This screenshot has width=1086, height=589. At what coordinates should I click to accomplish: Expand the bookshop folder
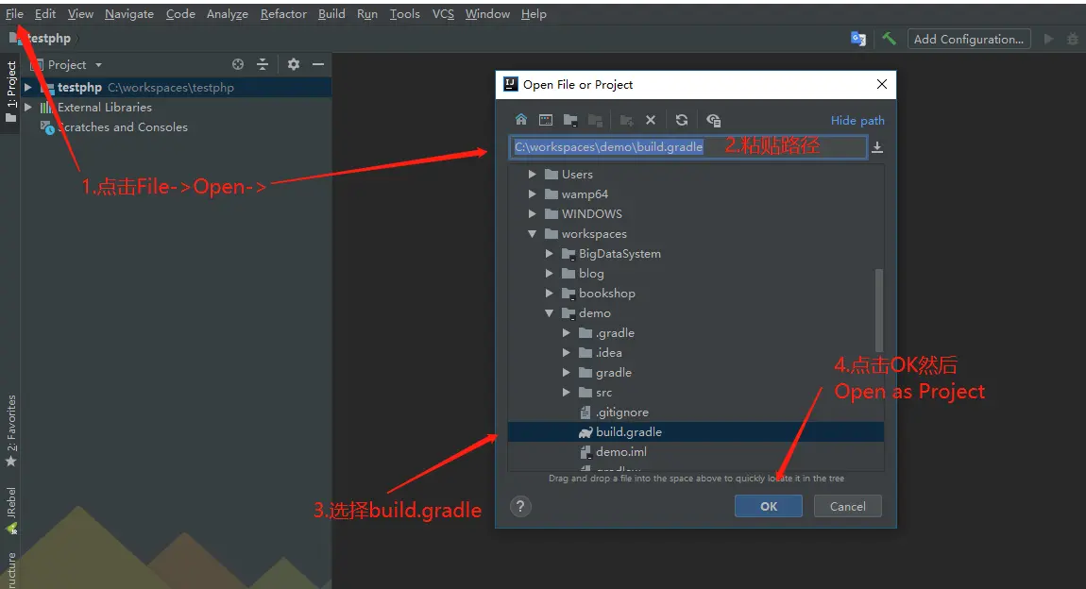click(x=550, y=294)
